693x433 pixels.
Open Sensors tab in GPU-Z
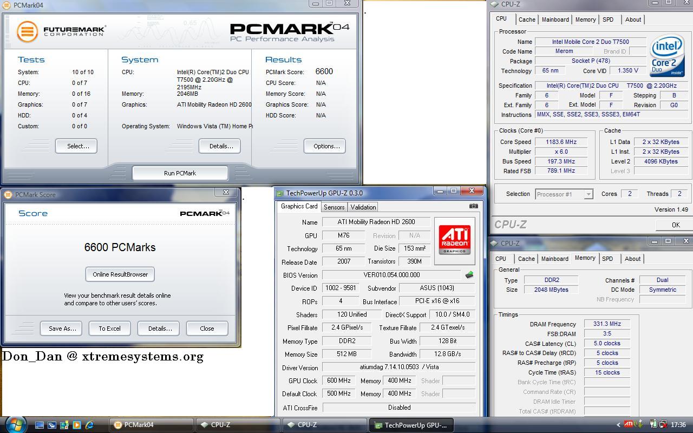tap(334, 207)
